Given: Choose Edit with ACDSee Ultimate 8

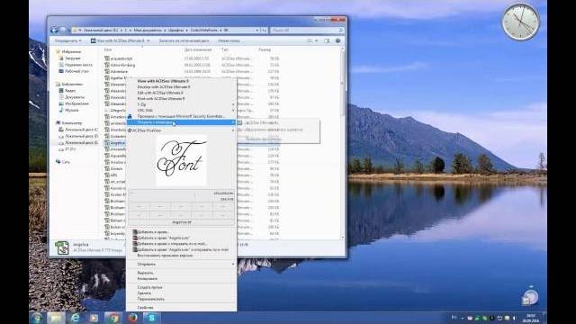Looking at the screenshot, I should pos(181,93).
